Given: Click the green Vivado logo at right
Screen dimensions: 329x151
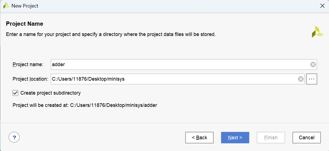Looking at the screenshot, I should [x=317, y=32].
